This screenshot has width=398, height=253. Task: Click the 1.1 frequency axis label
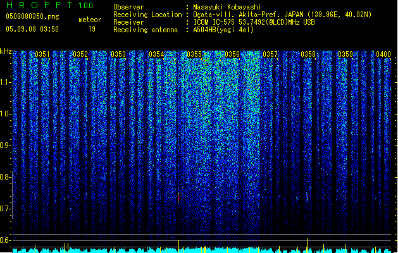coord(5,82)
